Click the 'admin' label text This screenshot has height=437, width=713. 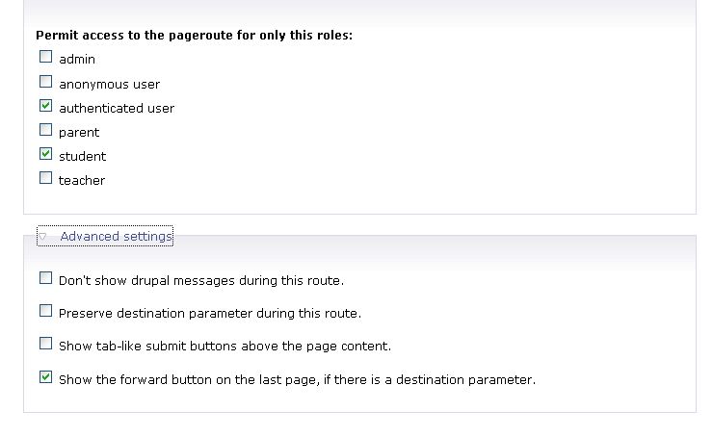click(x=77, y=59)
